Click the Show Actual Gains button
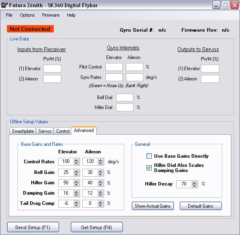 152,206
